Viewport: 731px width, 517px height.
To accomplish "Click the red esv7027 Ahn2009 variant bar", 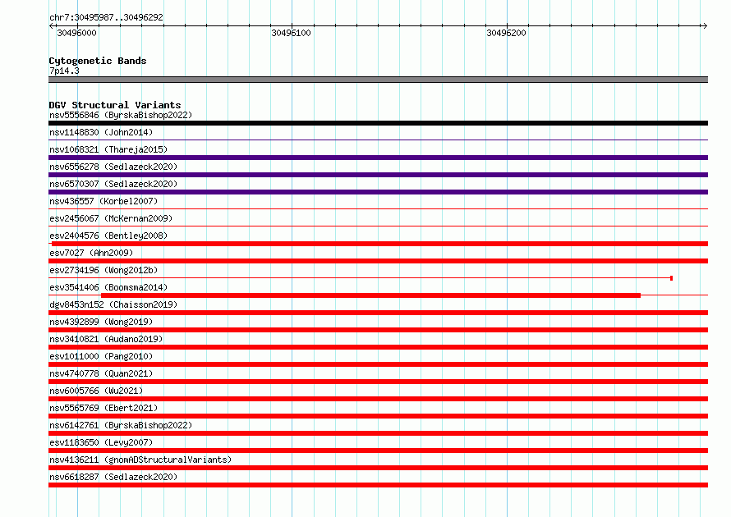I will pos(378,261).
